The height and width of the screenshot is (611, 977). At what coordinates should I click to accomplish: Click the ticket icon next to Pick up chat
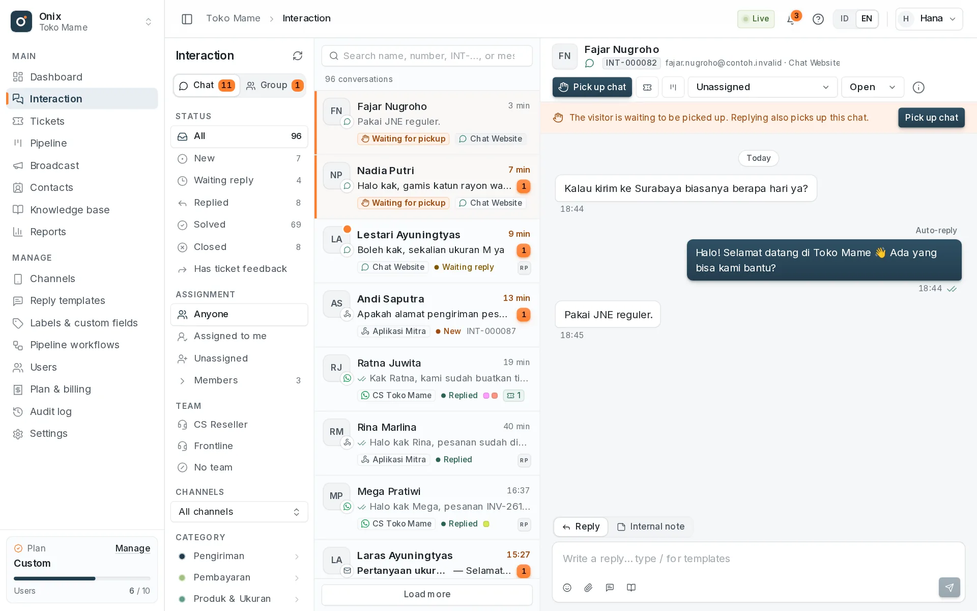(x=647, y=87)
